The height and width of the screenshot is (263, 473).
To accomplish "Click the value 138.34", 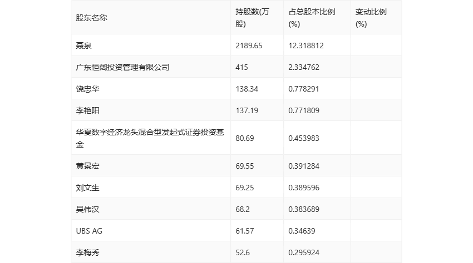I will click(247, 89).
